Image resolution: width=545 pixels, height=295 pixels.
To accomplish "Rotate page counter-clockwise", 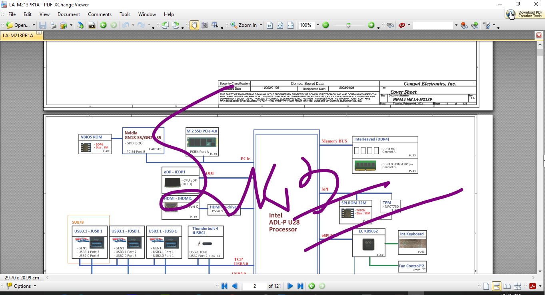I will pos(165,25).
